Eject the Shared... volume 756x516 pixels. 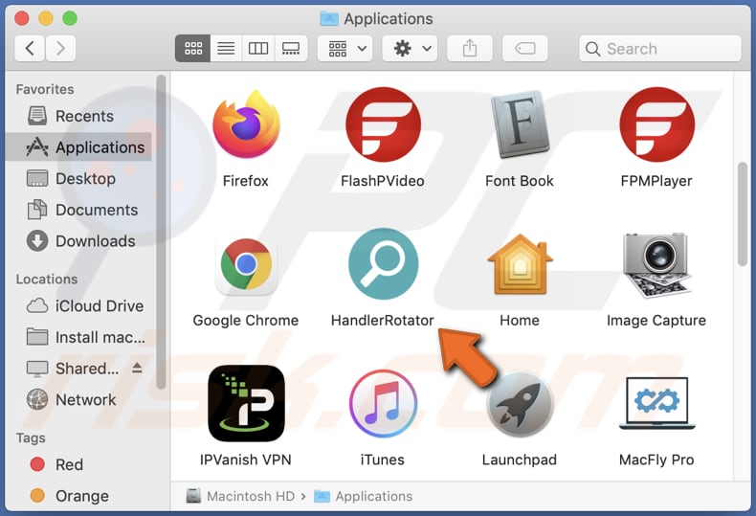(137, 368)
